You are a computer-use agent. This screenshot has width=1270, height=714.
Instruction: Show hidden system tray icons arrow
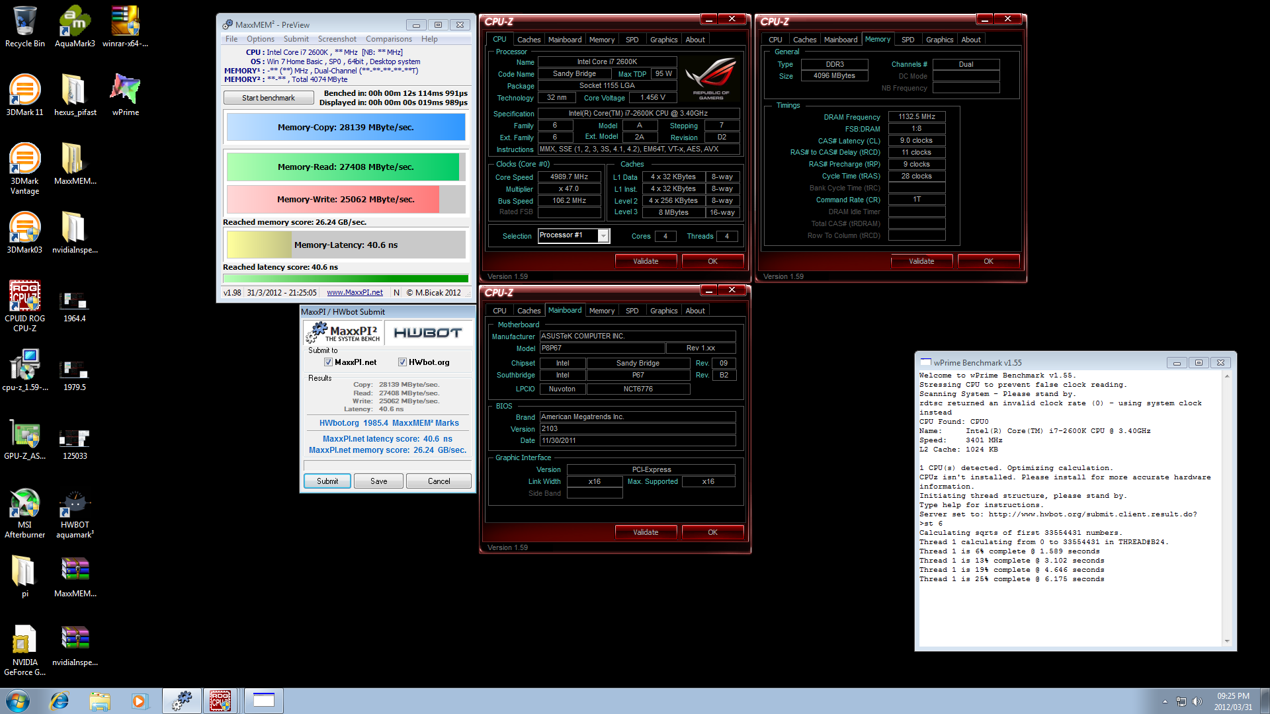1165,701
